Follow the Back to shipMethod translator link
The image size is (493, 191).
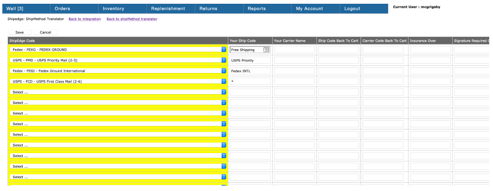tap(132, 19)
